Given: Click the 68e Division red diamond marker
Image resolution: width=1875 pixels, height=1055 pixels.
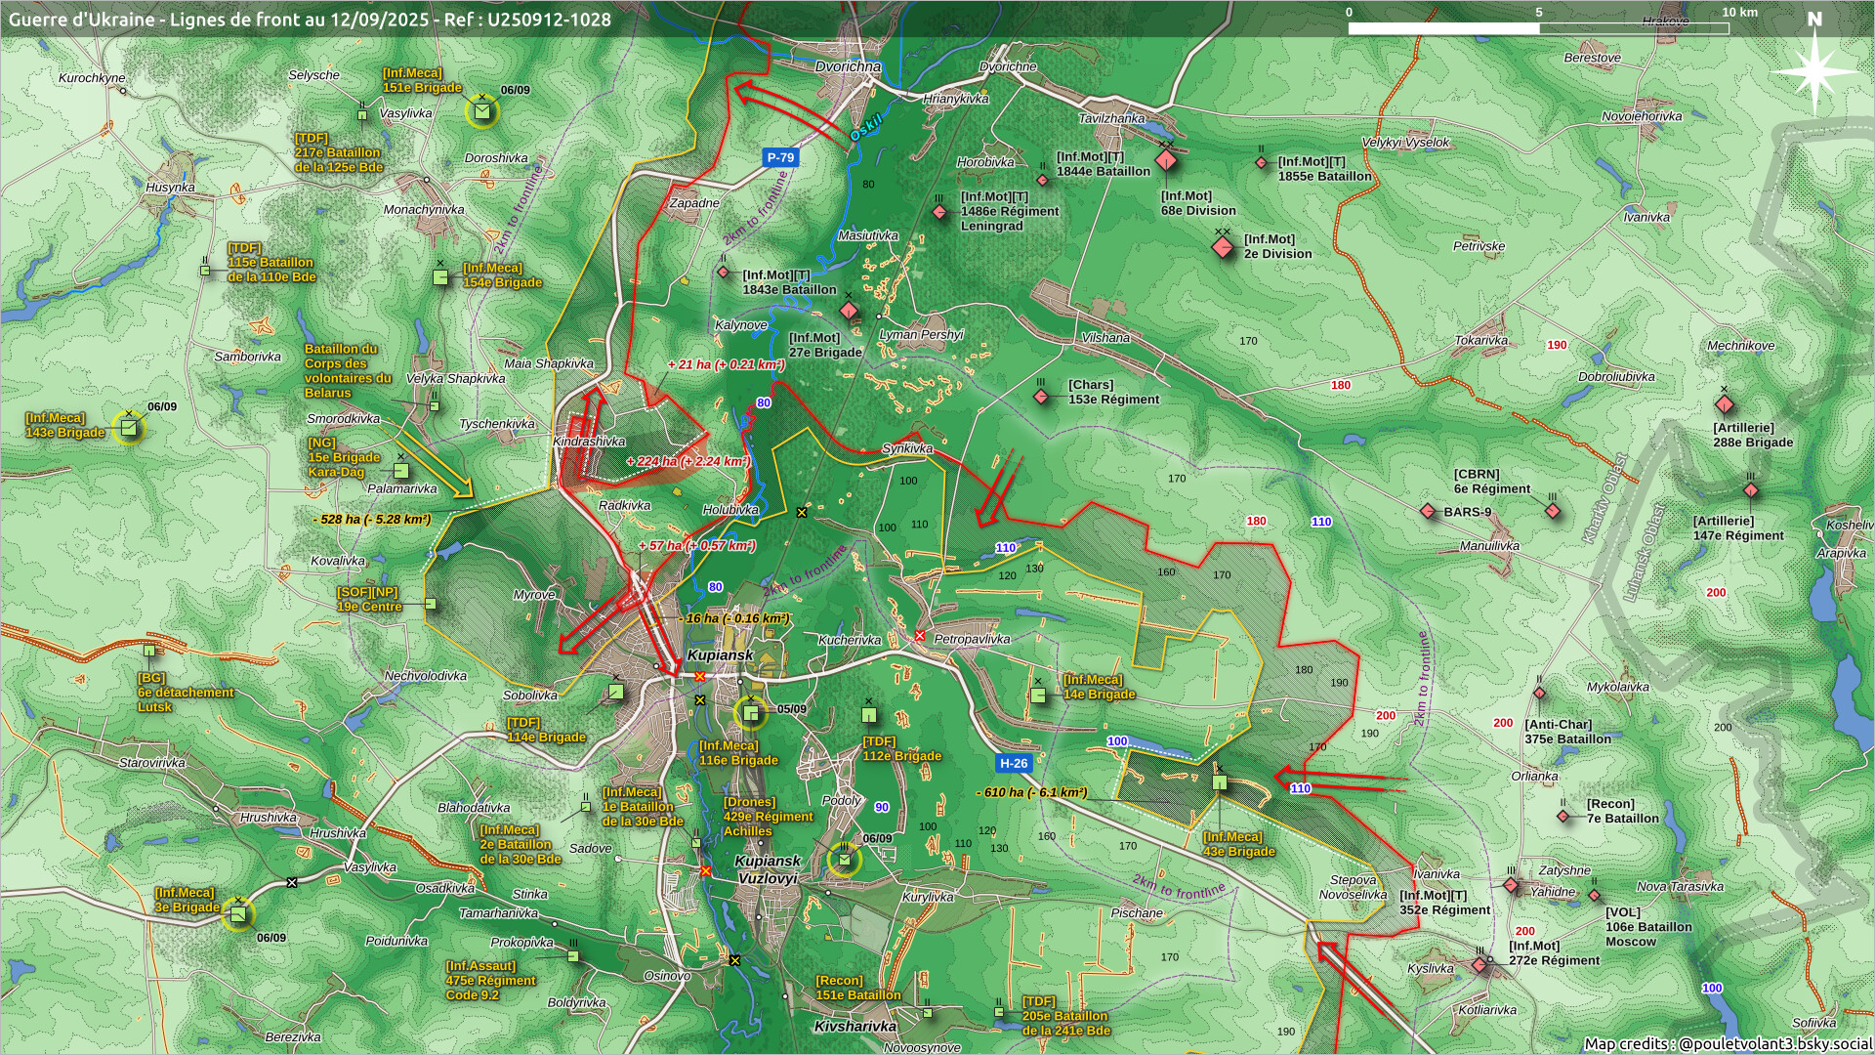Looking at the screenshot, I should click(1166, 162).
